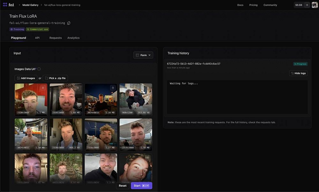The width and height of the screenshot is (319, 192).
Task: Delete the 3024x4032 1.59 MB image
Action: (43, 123)
